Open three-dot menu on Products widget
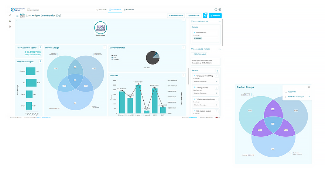 tap(184, 75)
